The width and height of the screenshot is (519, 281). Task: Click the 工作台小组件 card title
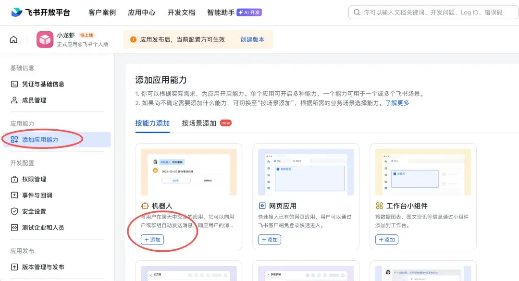[407, 206]
